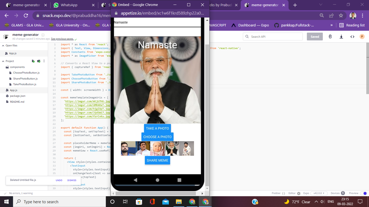Toggle the Preview switch off
The image size is (369, 207).
pyautogui.click(x=363, y=193)
